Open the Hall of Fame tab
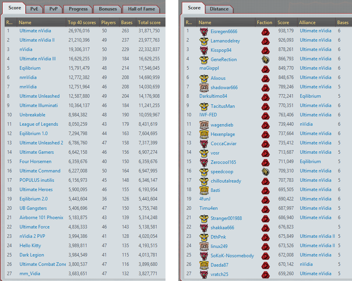 pyautogui.click(x=141, y=9)
